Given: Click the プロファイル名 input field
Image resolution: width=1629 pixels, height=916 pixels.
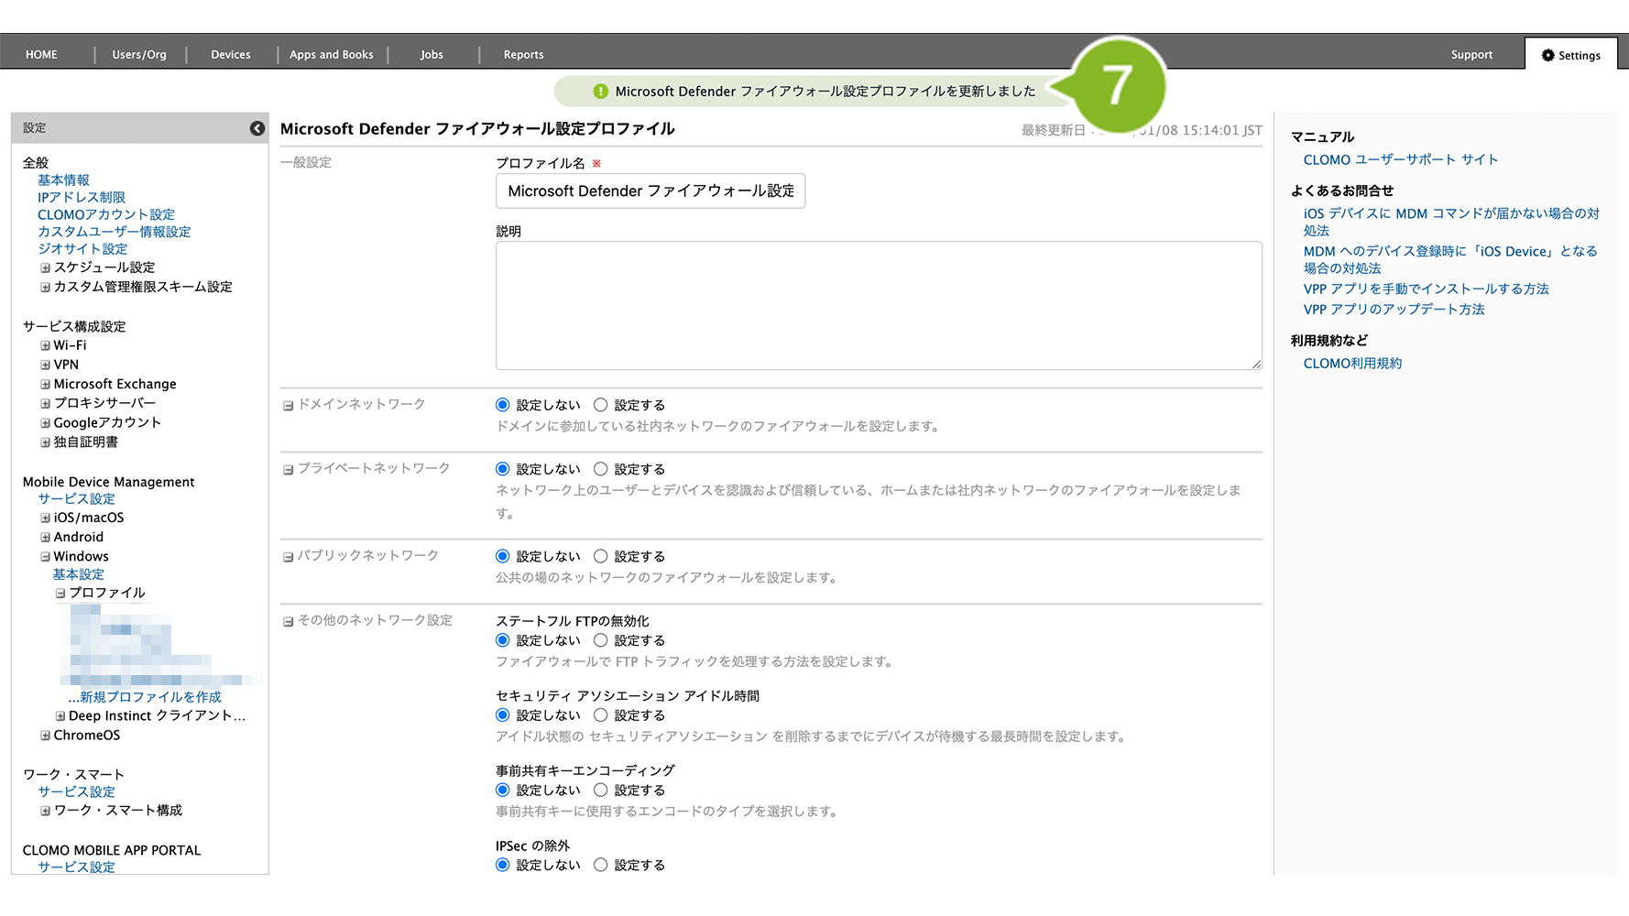Looking at the screenshot, I should point(651,191).
